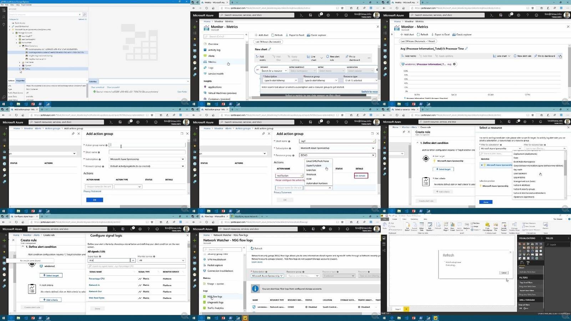
Task: Click New alert rule in New chart toolbar
Action: click(x=333, y=58)
